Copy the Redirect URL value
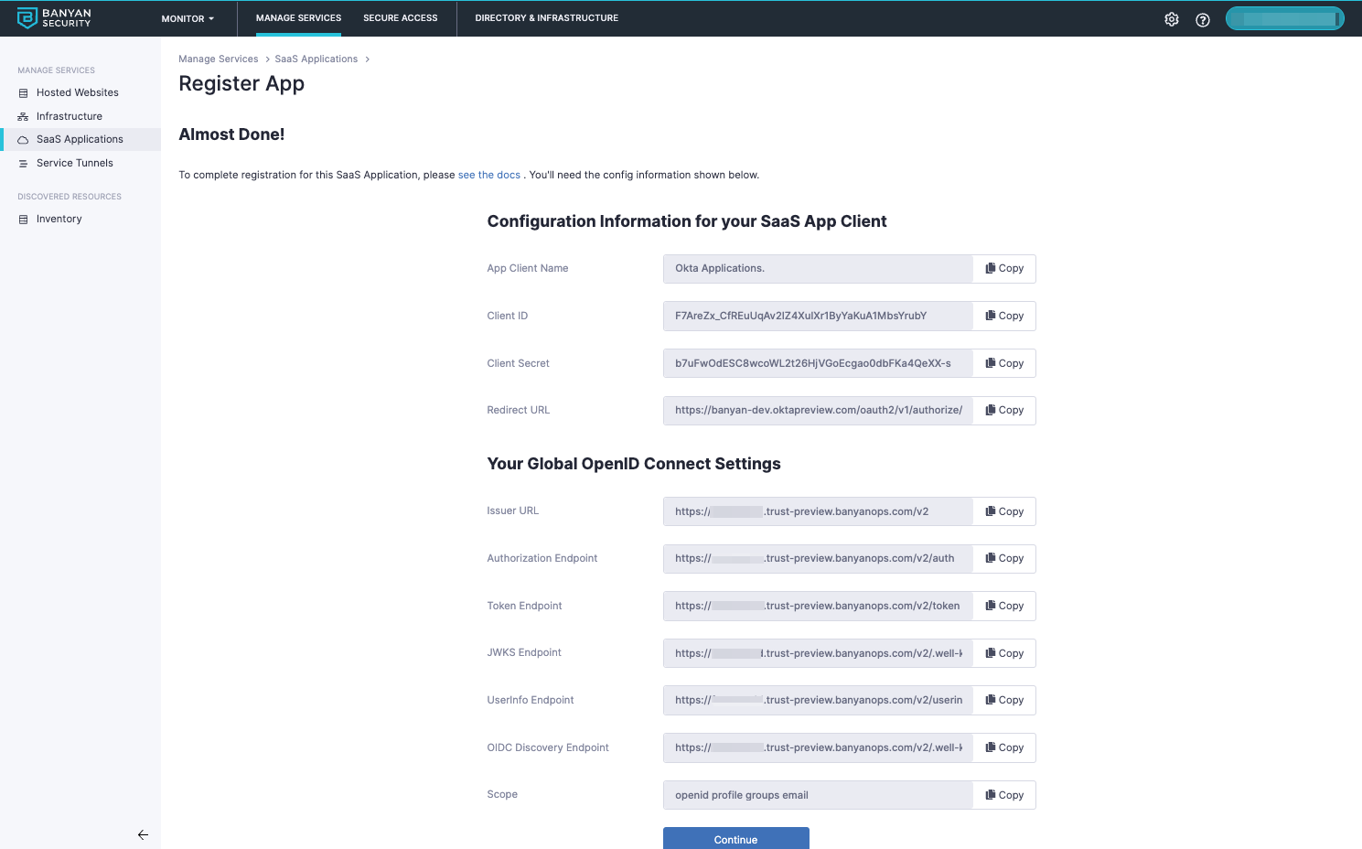The width and height of the screenshot is (1362, 849). point(1004,410)
